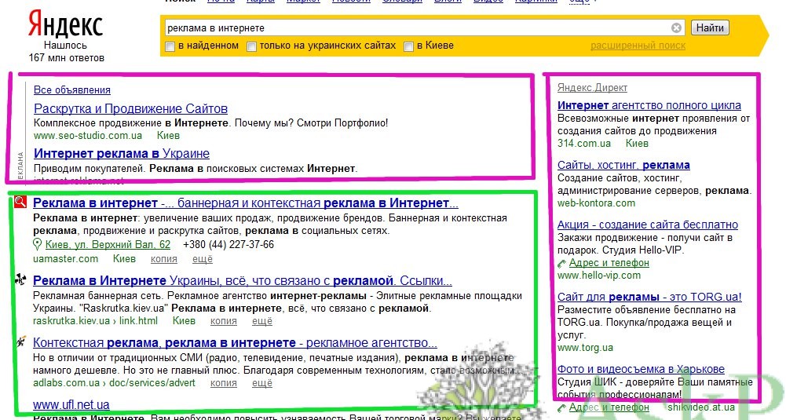Check the 'в Киеве' option

coord(408,46)
